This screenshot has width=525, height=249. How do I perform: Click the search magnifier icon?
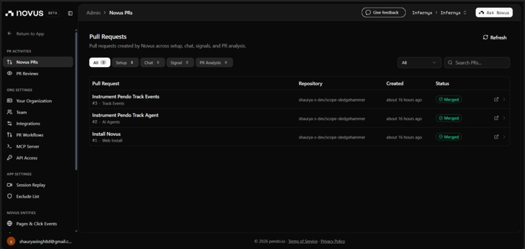450,62
